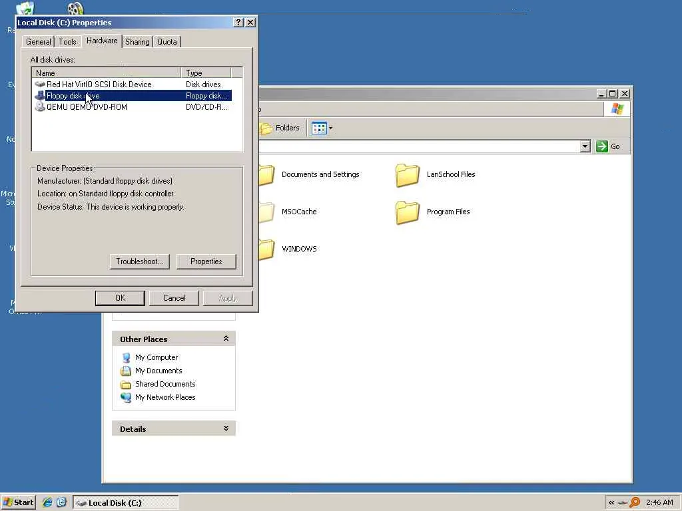Launch Internet Explorer from Quick Launch

coord(47,502)
